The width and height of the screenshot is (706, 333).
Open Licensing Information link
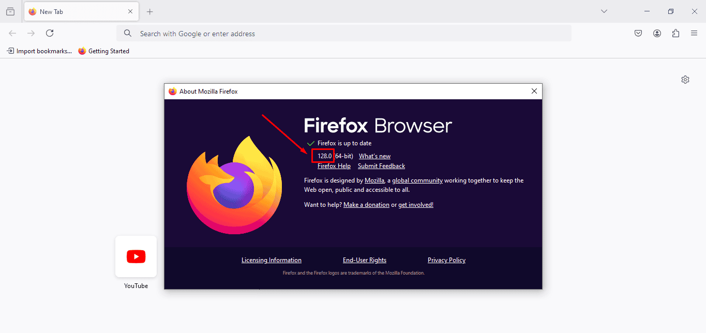tap(272, 260)
